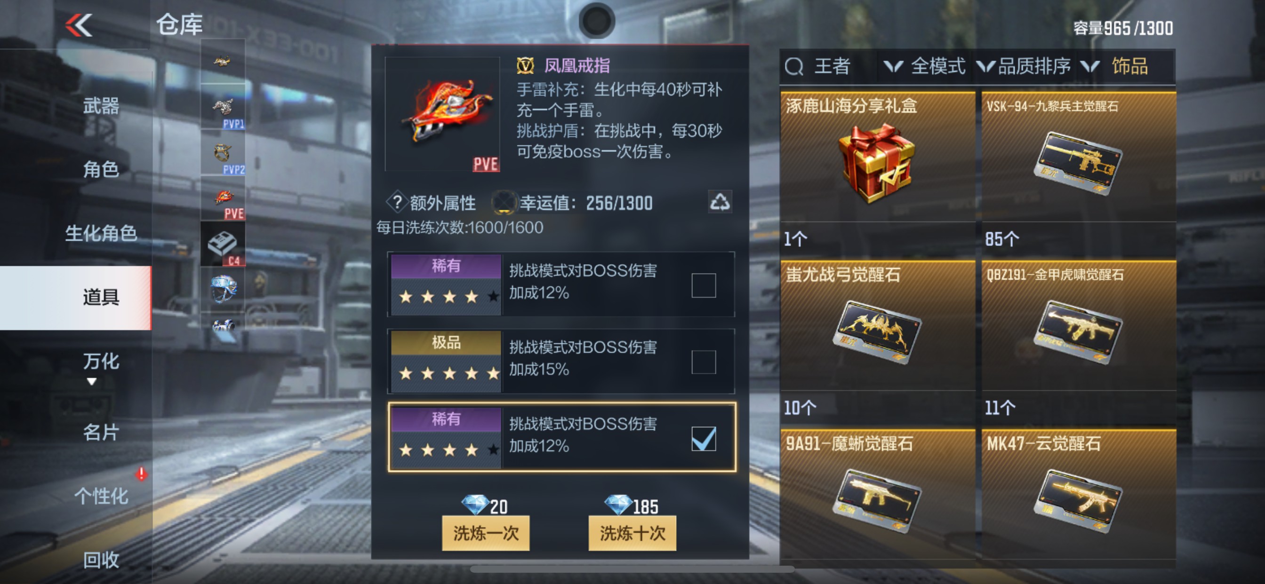
Task: Select the helmet item slot icon
Action: click(223, 290)
